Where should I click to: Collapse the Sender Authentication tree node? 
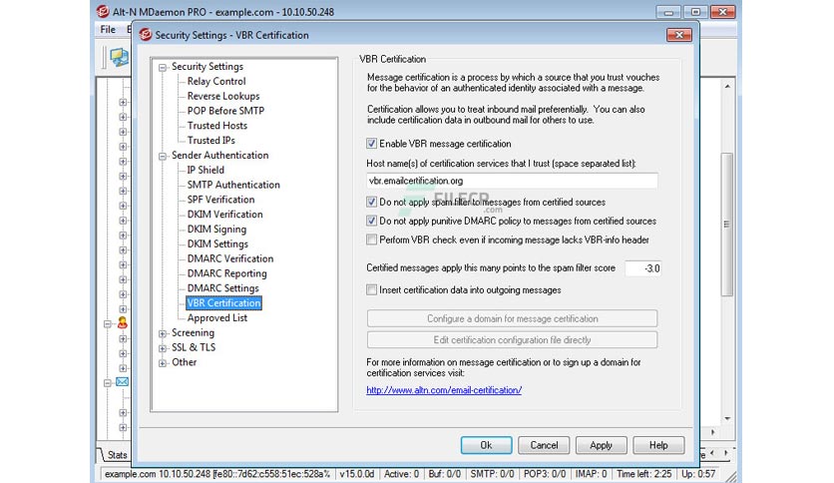[163, 157]
